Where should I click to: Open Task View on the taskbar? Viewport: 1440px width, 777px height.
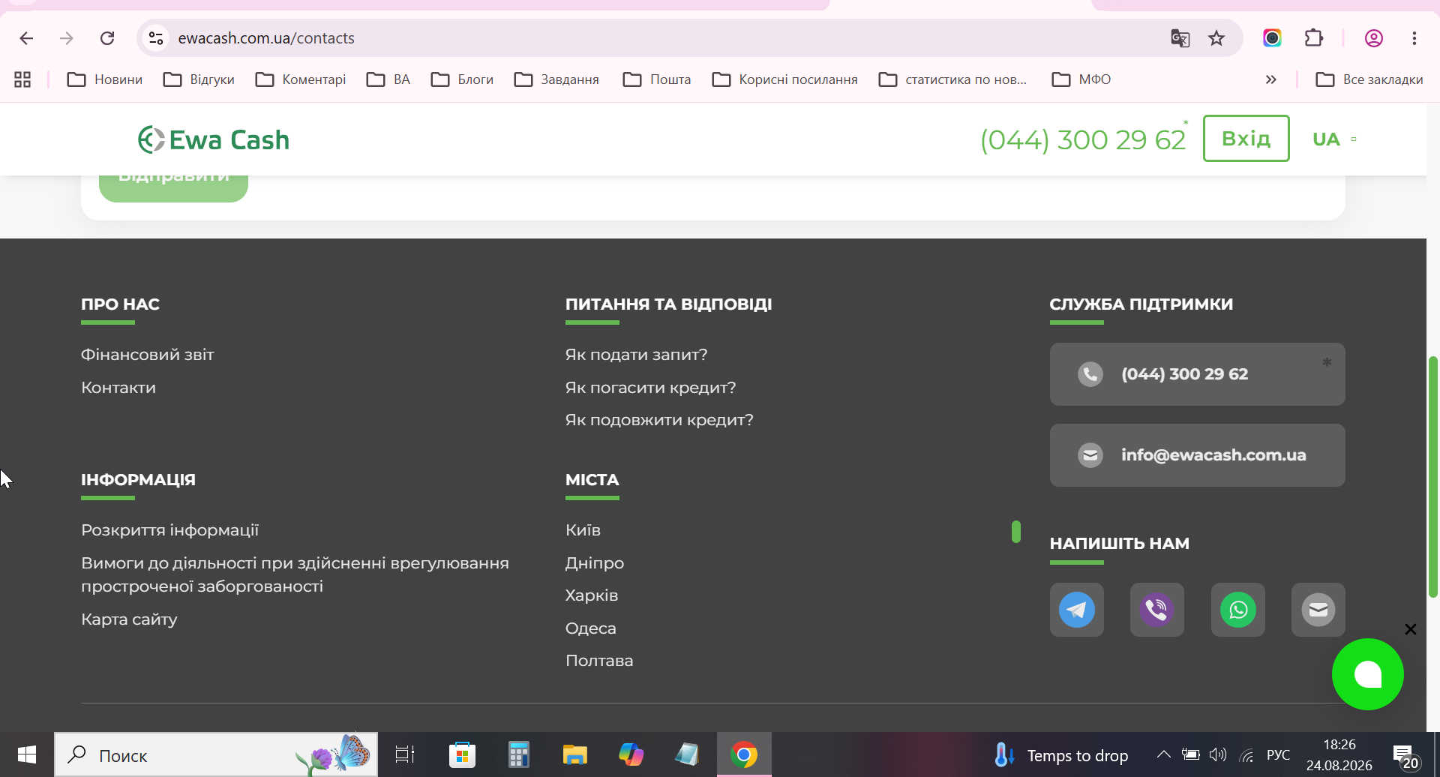[405, 754]
